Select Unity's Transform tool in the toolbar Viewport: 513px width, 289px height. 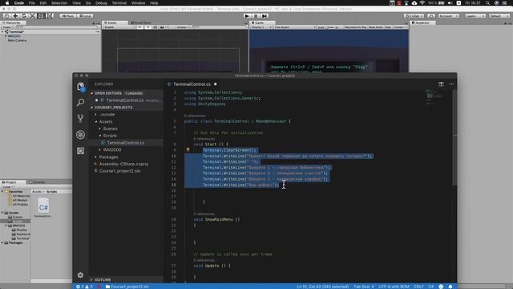(x=50, y=16)
